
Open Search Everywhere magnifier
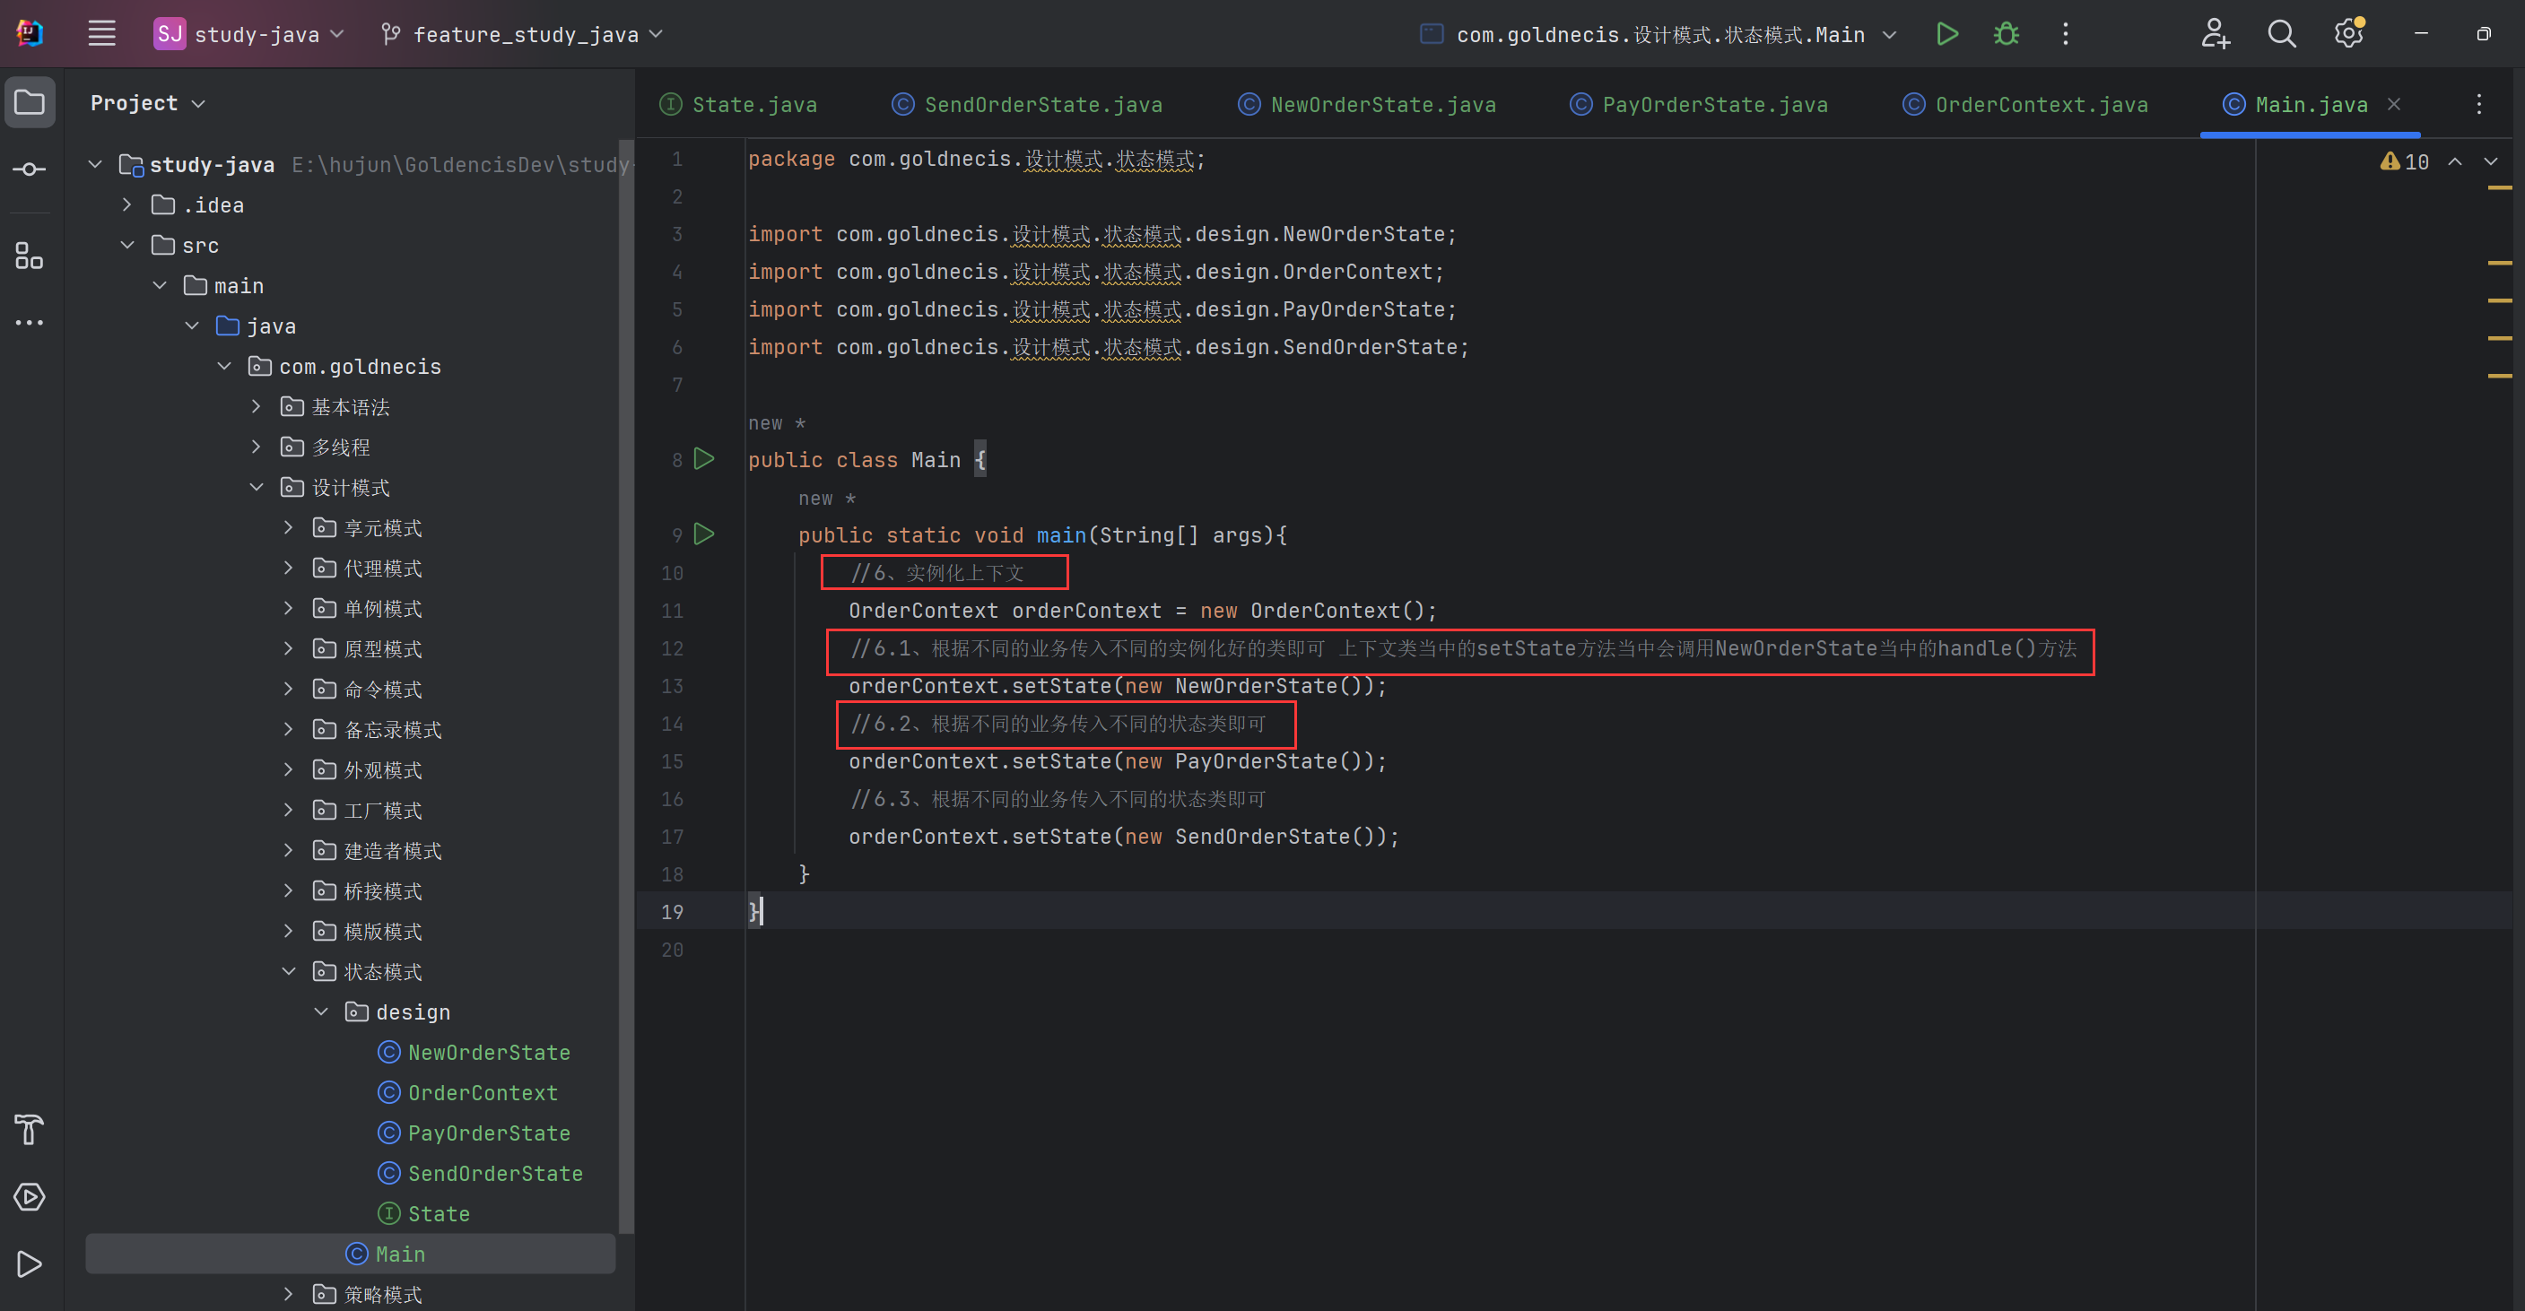(2282, 34)
